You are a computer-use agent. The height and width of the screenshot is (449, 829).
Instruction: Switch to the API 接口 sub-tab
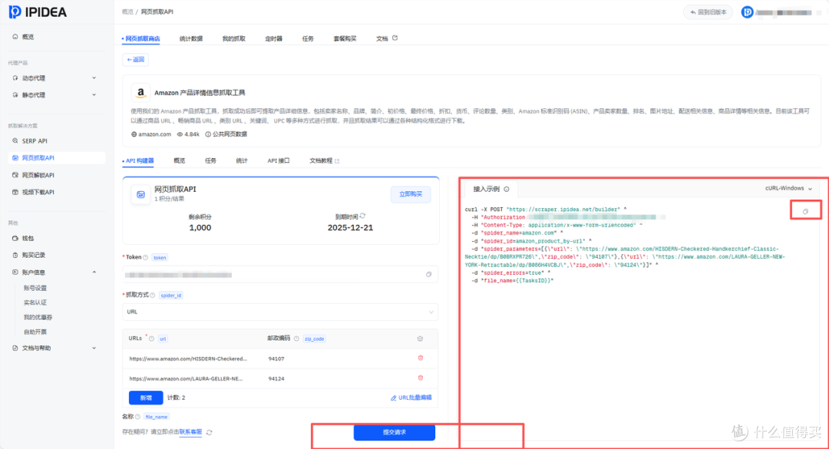(278, 160)
